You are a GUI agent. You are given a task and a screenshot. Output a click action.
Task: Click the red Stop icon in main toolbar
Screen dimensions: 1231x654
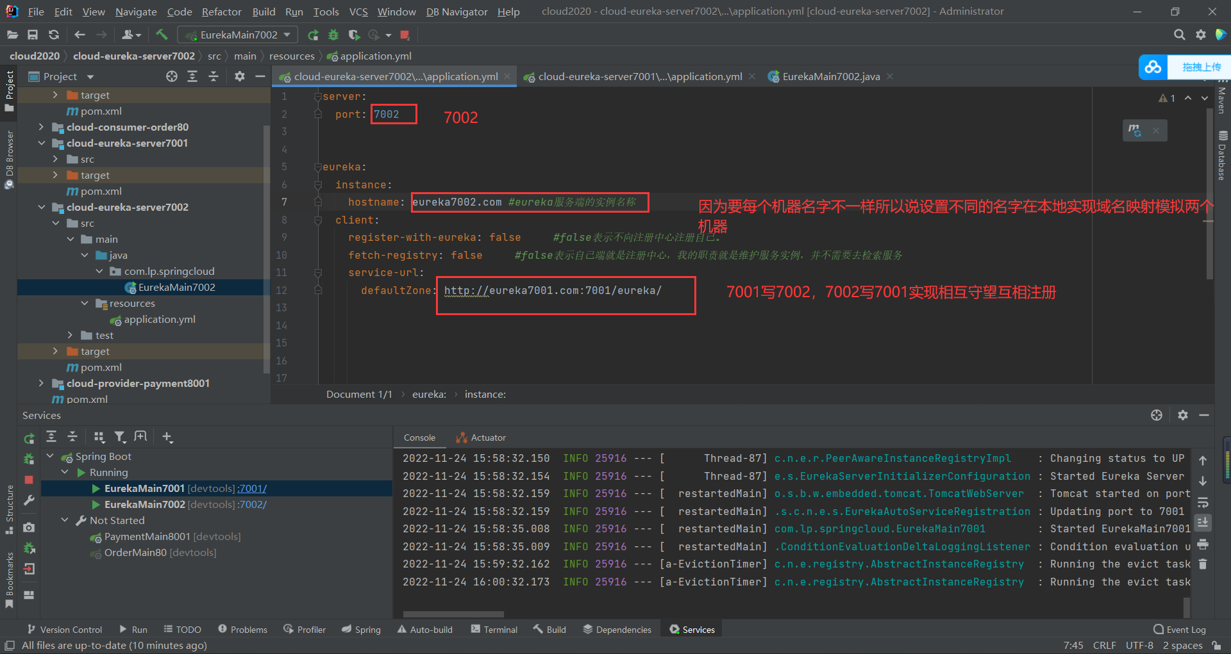pos(405,35)
